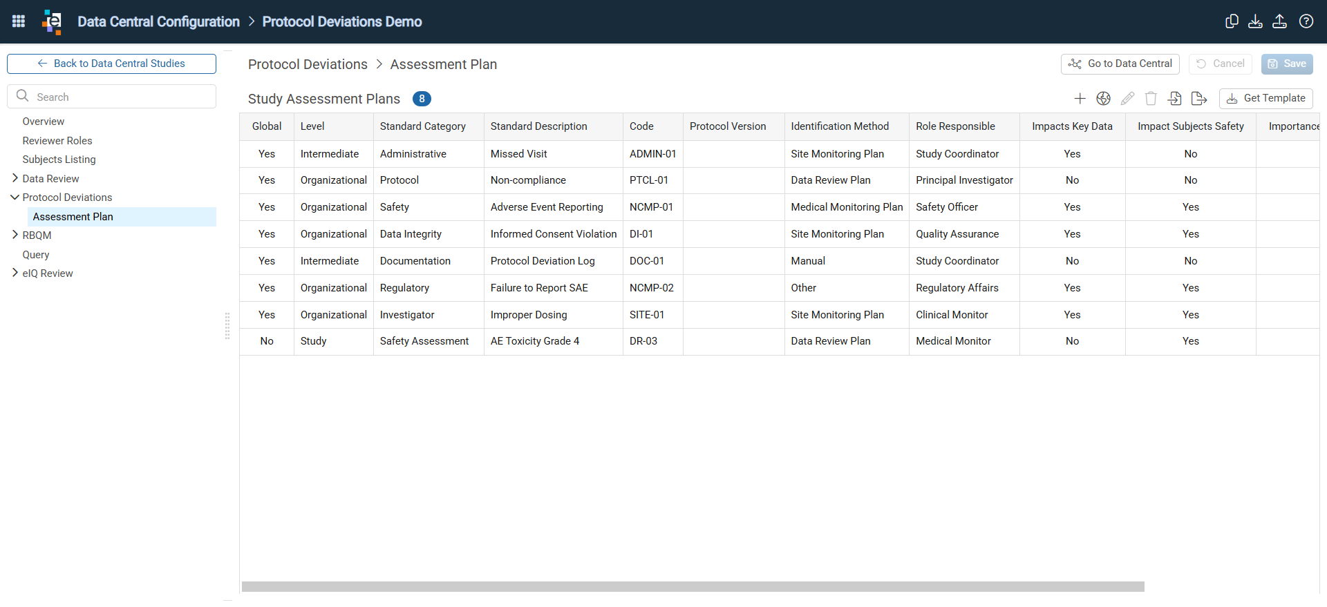Sort by Impact Subjects Safety column header
The width and height of the screenshot is (1327, 607).
coord(1191,126)
